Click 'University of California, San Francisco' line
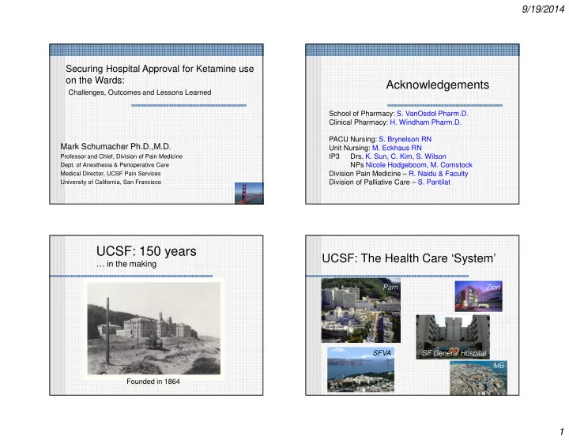Image resolution: width=569 pixels, height=440 pixels. 111,182
